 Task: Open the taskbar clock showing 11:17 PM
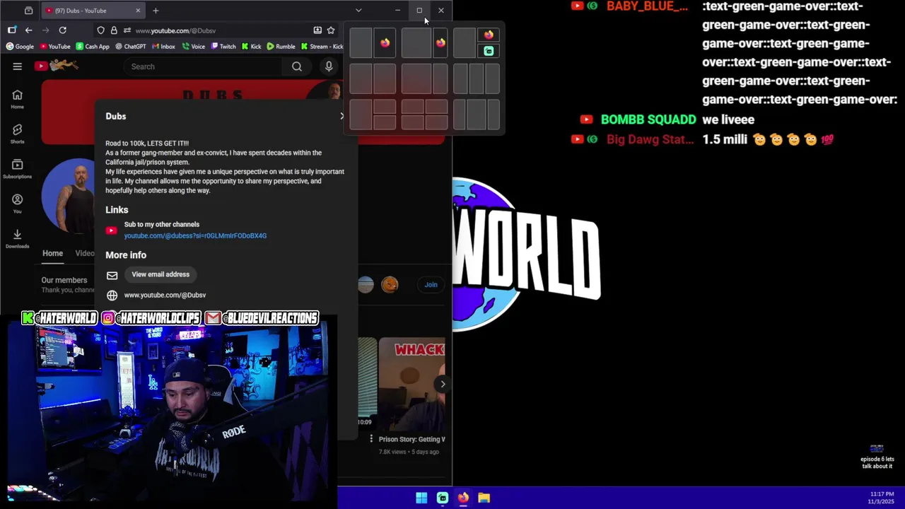882,498
